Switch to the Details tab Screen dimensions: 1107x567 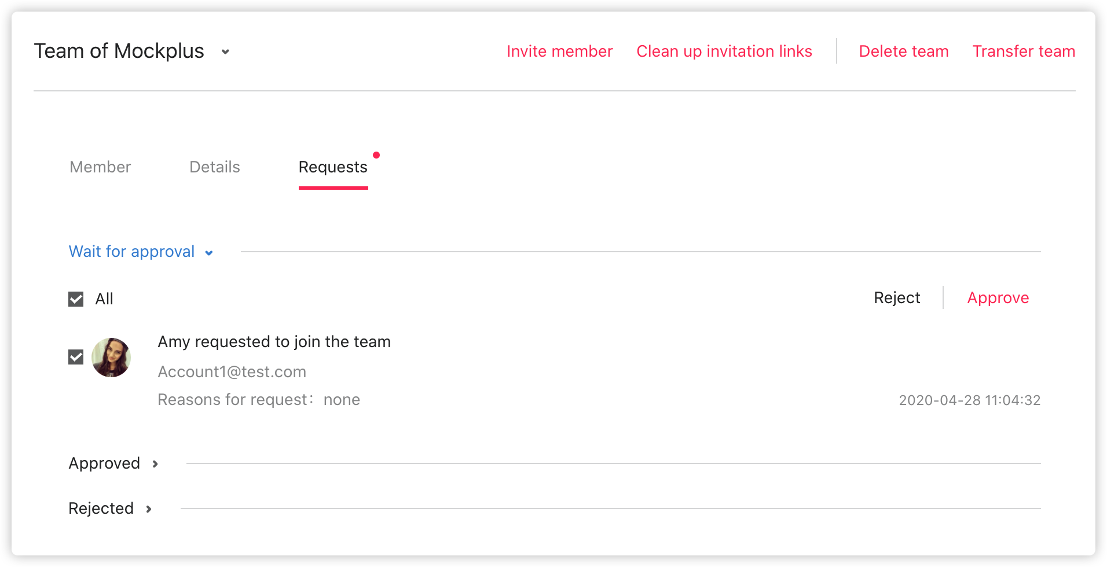215,167
